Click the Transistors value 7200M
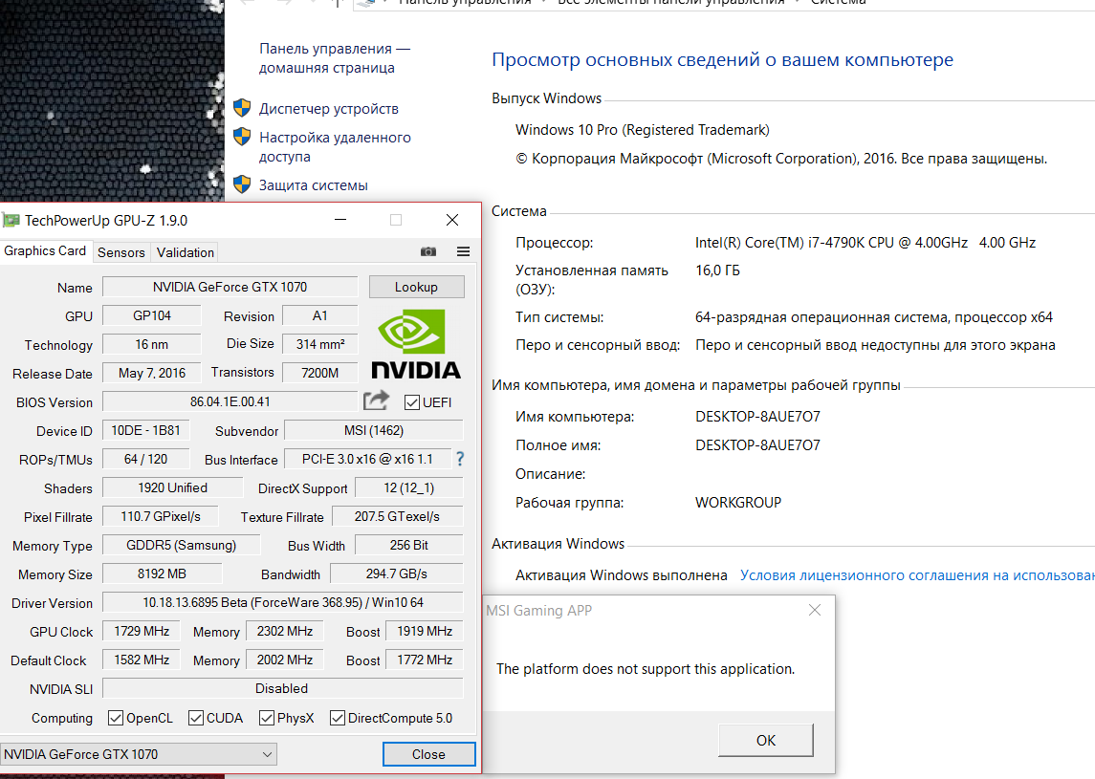Image resolution: width=1095 pixels, height=779 pixels. [319, 373]
